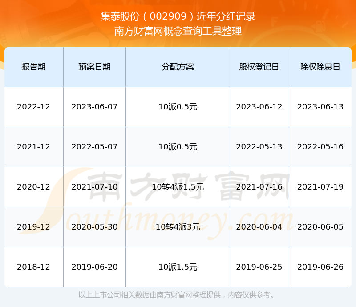
Task: Click ex-dividend date 2019-06-26
Action: 320,267
